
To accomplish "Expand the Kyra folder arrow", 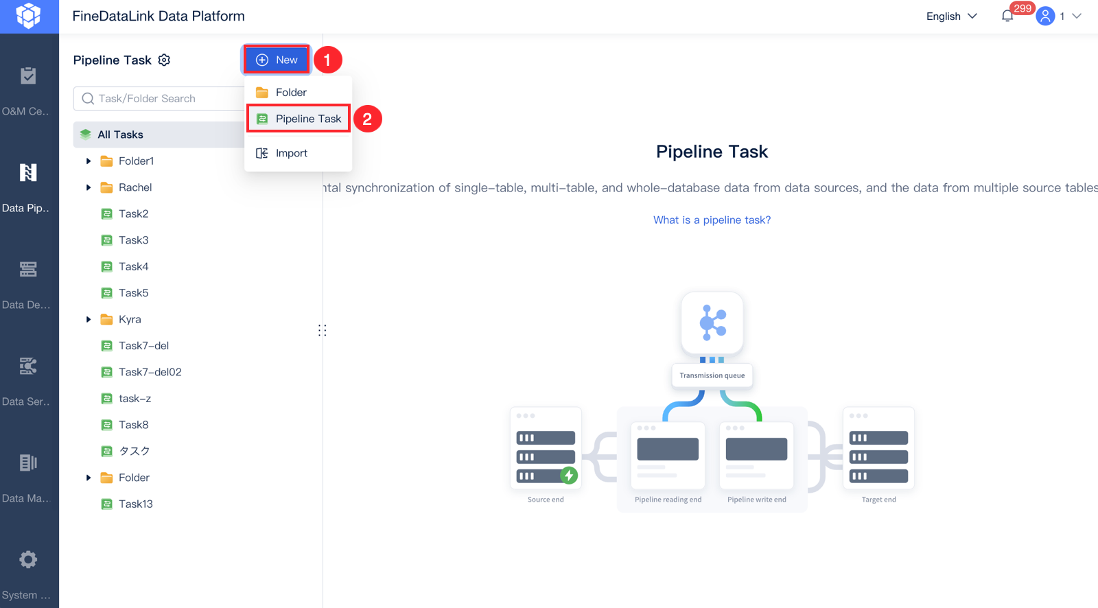I will pos(89,319).
